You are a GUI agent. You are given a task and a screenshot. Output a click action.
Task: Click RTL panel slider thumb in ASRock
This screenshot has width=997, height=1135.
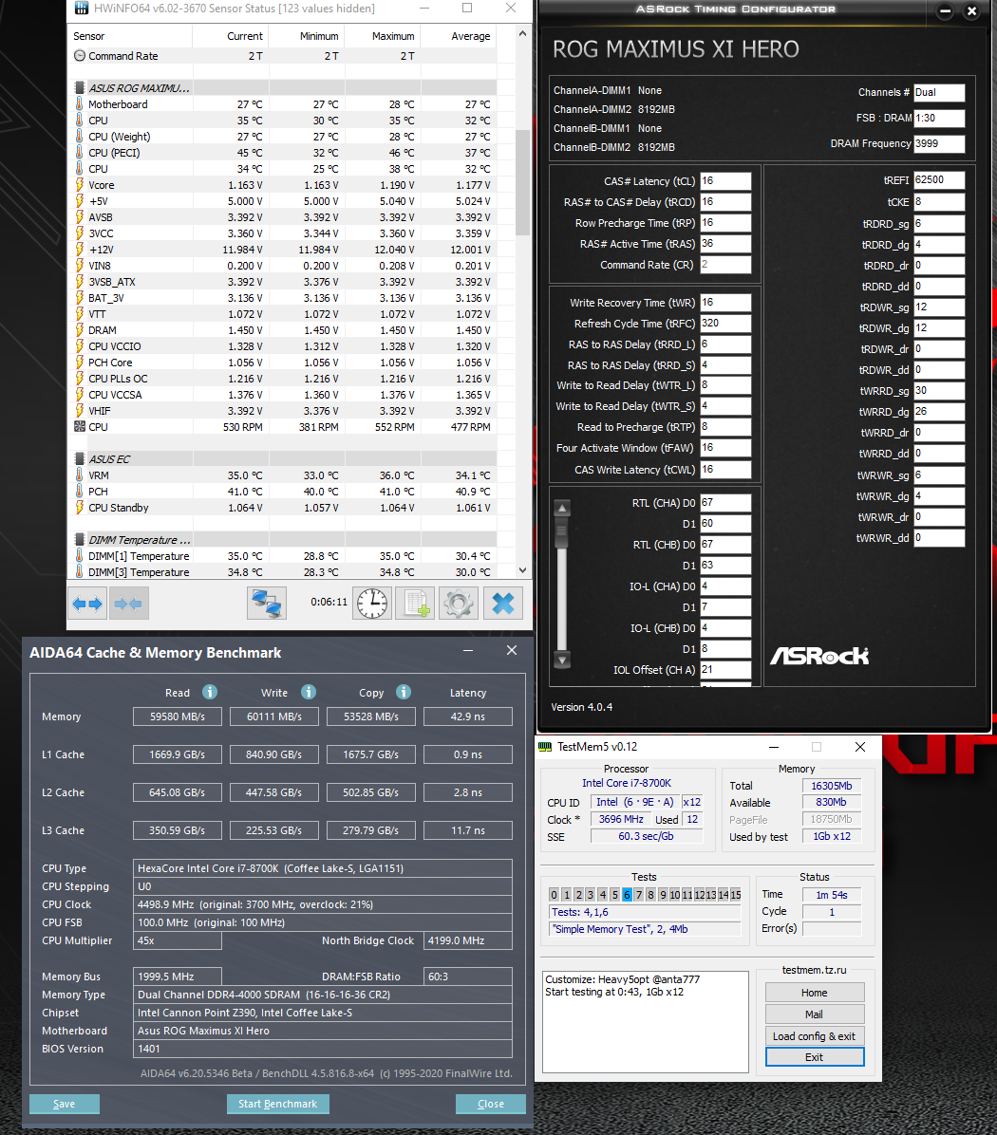pos(562,532)
